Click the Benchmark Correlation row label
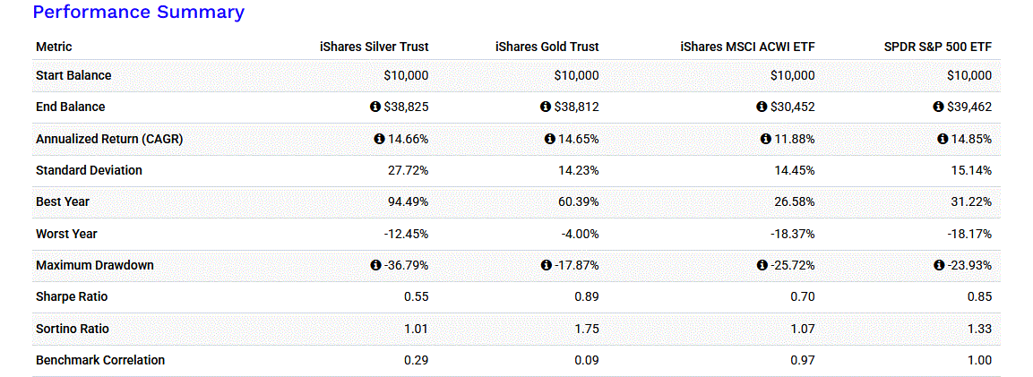The width and height of the screenshot is (1033, 377). coord(100,360)
